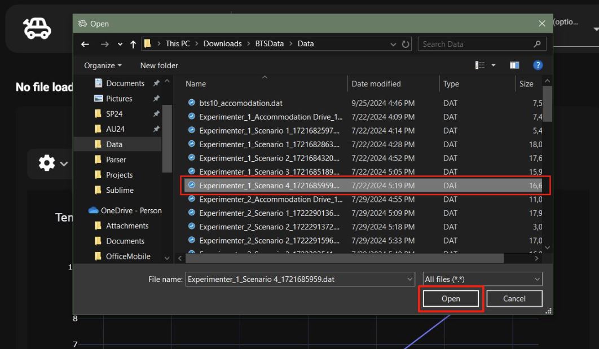
Task: Select Experimenter_1_Scenario 2_1721684320 file
Action: tap(363, 158)
